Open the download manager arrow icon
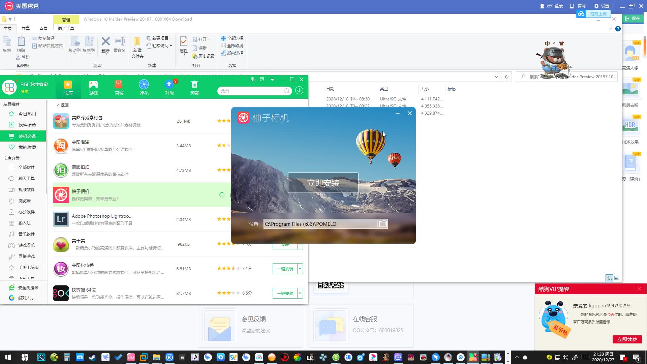The image size is (647, 364). [x=299, y=90]
